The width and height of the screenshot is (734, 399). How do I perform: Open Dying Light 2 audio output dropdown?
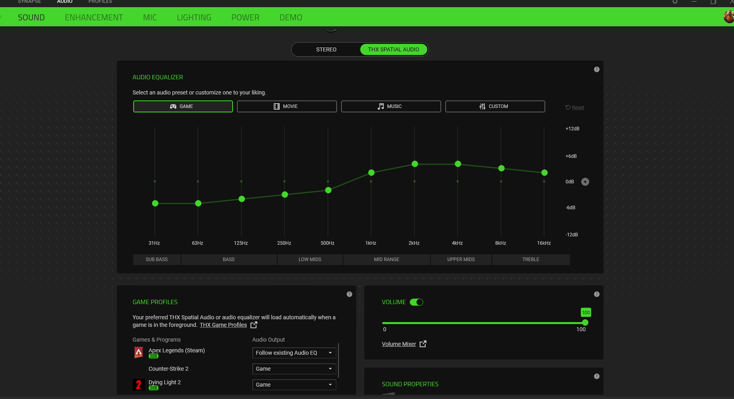point(294,385)
